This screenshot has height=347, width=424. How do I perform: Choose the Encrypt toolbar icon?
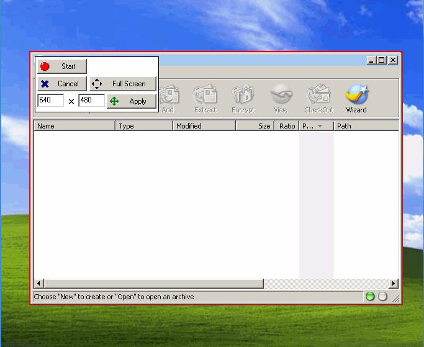[x=243, y=99]
